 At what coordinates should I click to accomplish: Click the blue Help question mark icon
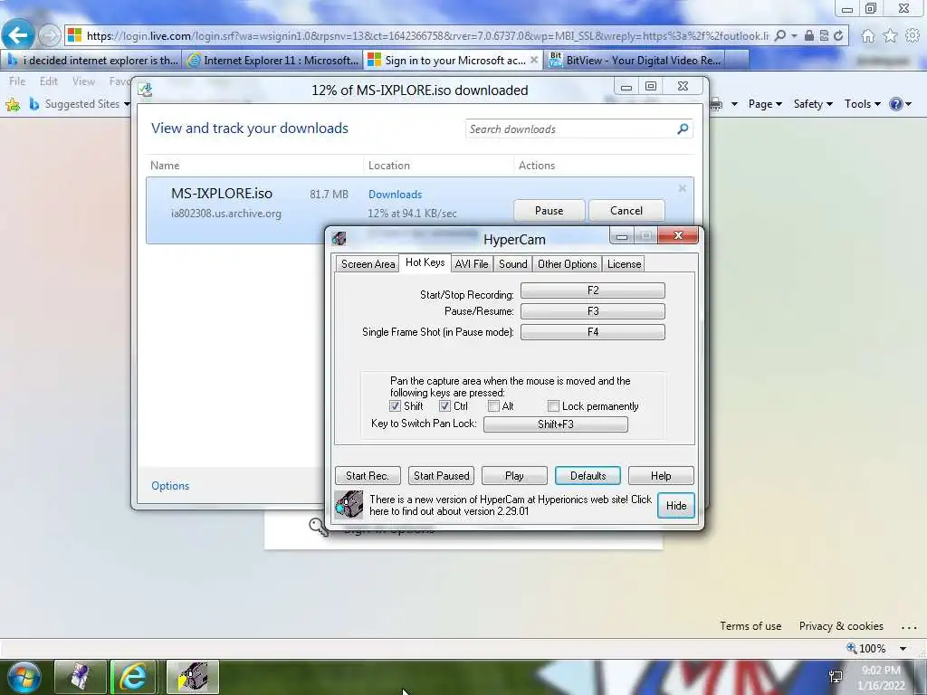[895, 104]
